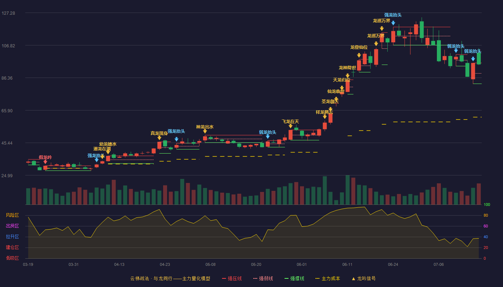
Task: Click the 飞龙在天 signal arrow
Action: tap(290, 126)
